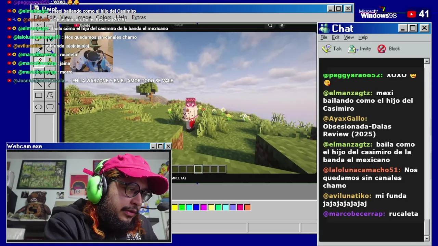Click @lalolunacamacho51 username in Chat window
The width and height of the screenshot is (438, 246).
(x=361, y=170)
